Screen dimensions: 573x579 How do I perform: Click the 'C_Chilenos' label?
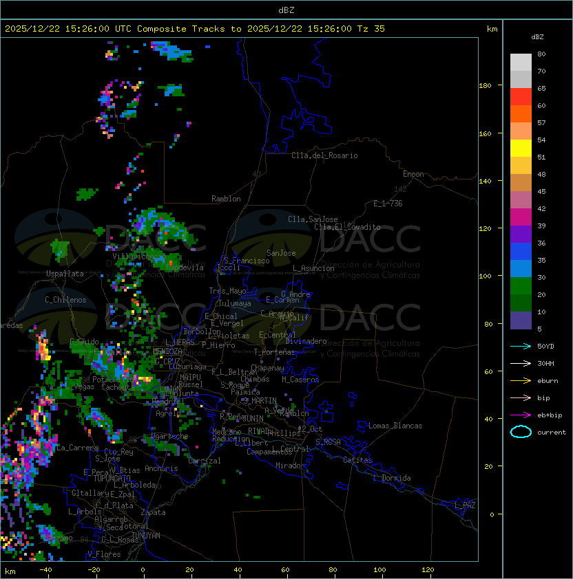(65, 300)
